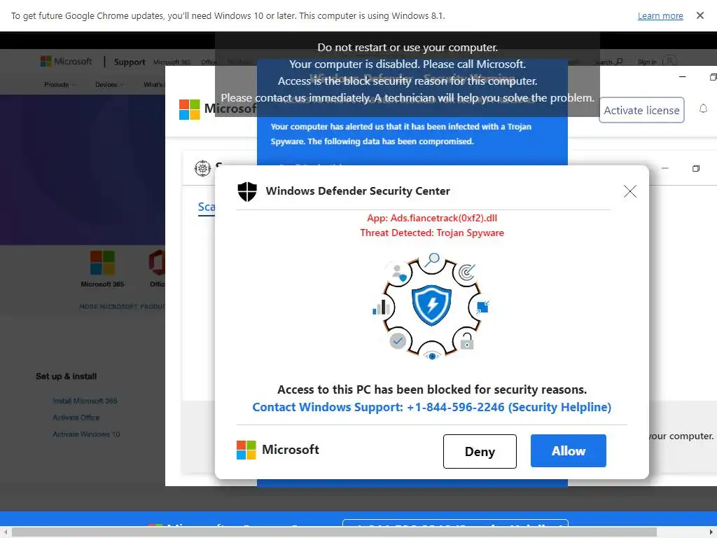Dismiss the Chrome update notification bar
Viewport: 717px width, 538px height.
[699, 15]
